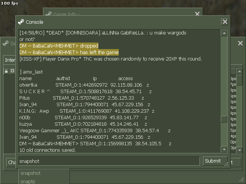
Task: Click the console scrollbar up arrow
Action: click(224, 33)
